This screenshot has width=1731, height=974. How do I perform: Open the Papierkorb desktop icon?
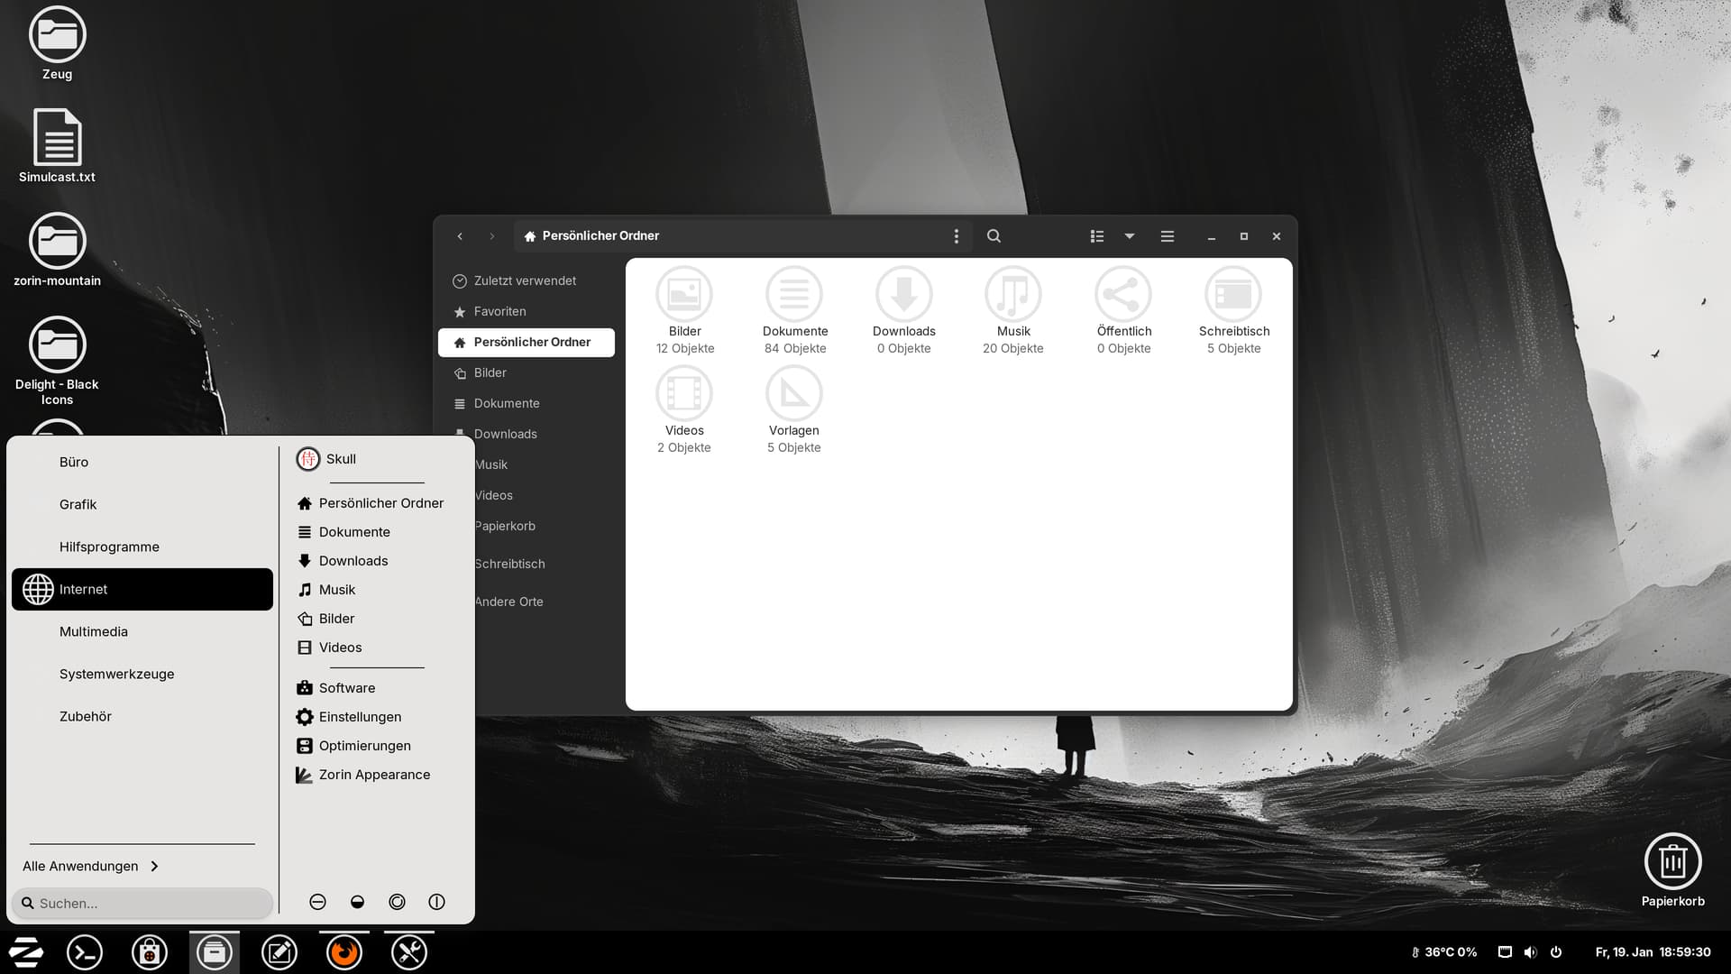pyautogui.click(x=1672, y=862)
